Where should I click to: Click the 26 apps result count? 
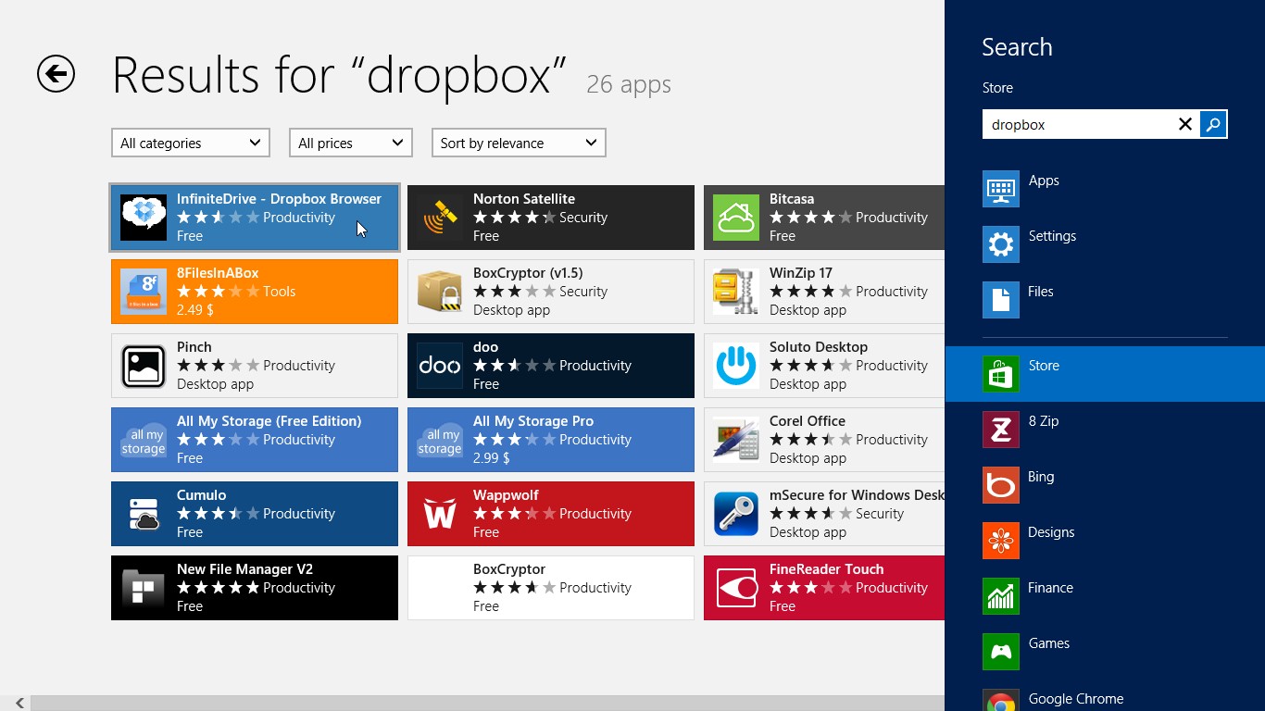pos(629,84)
